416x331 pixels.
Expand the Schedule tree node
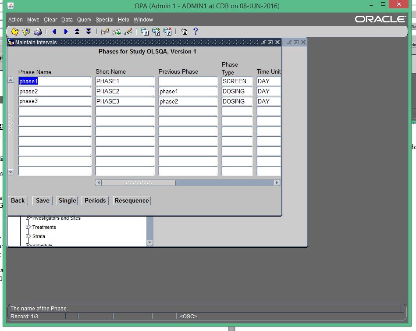click(x=28, y=244)
